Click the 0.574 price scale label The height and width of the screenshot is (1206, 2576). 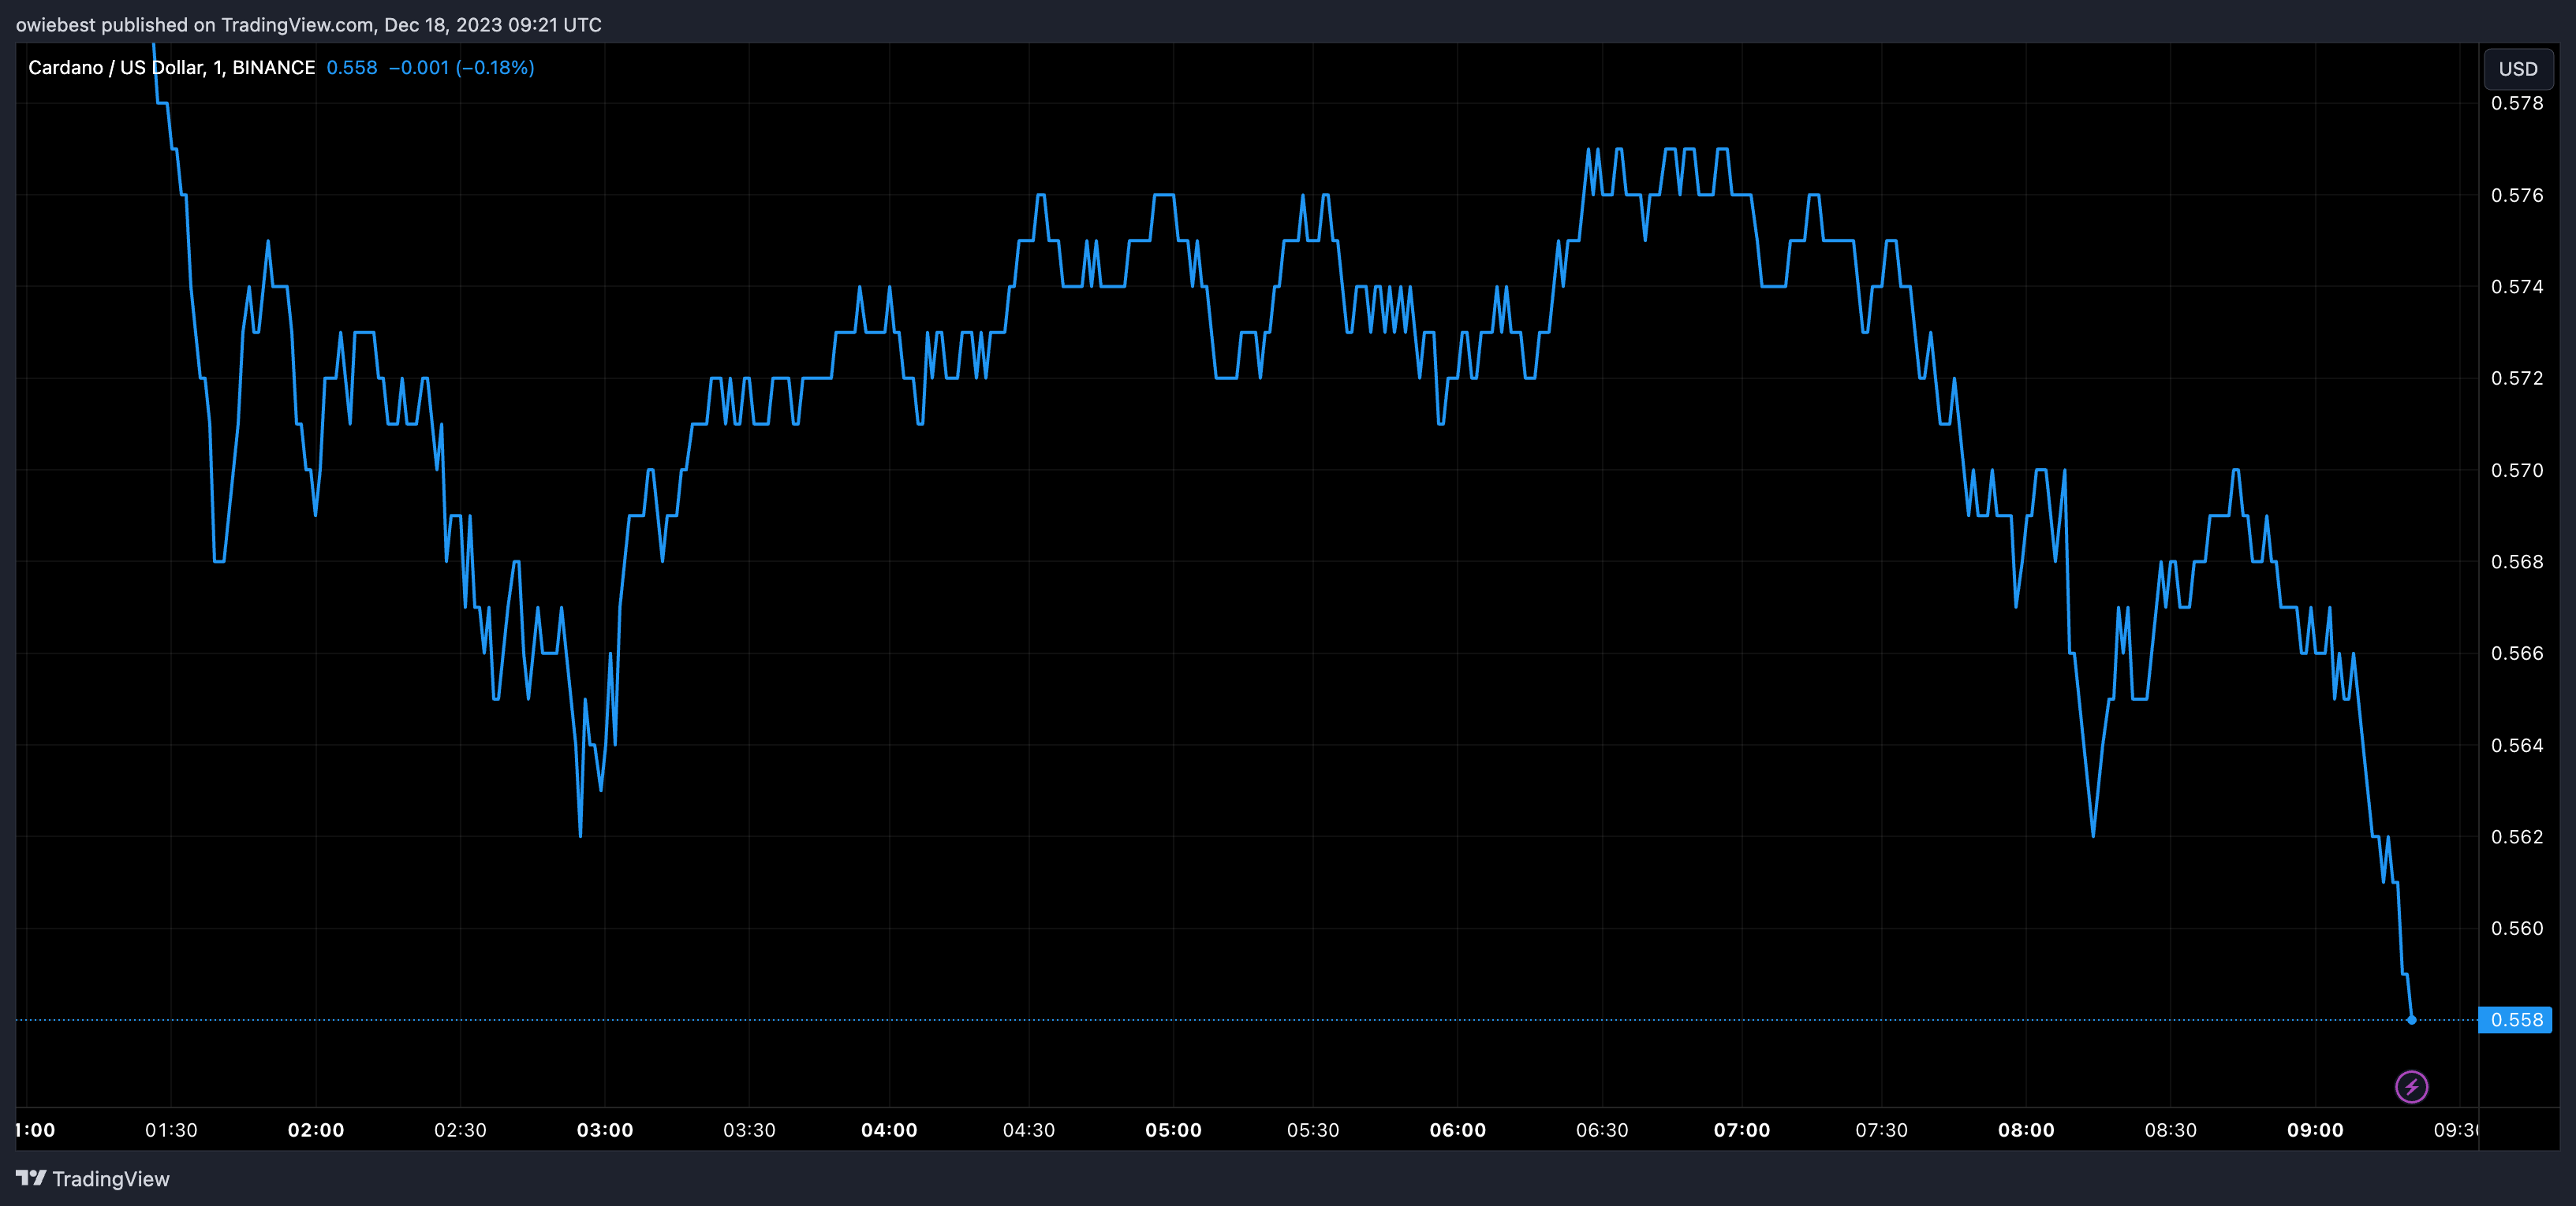2516,287
